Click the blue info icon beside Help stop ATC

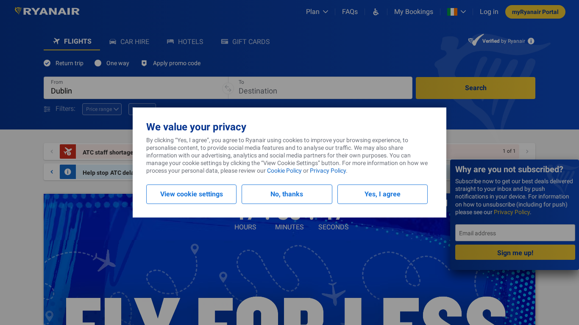pos(68,172)
